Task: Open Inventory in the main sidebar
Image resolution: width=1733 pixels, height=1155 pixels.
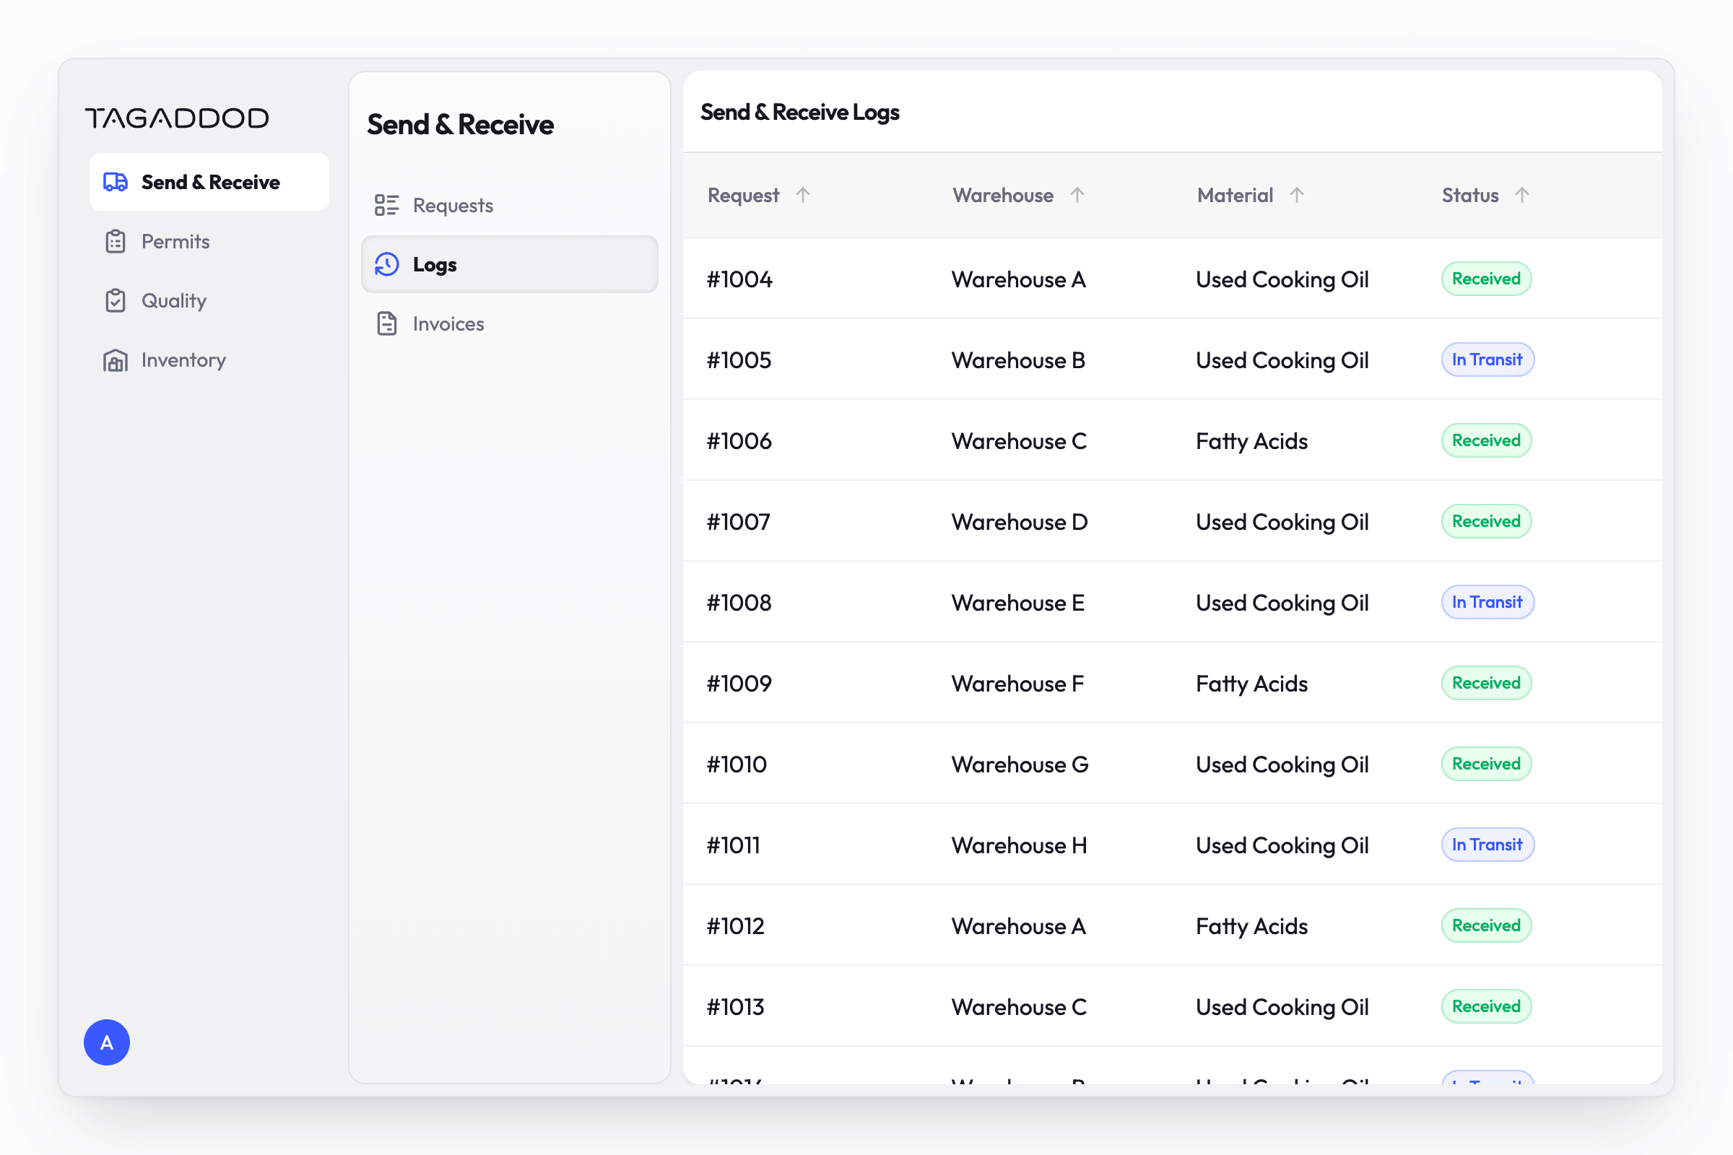Action: (209, 360)
